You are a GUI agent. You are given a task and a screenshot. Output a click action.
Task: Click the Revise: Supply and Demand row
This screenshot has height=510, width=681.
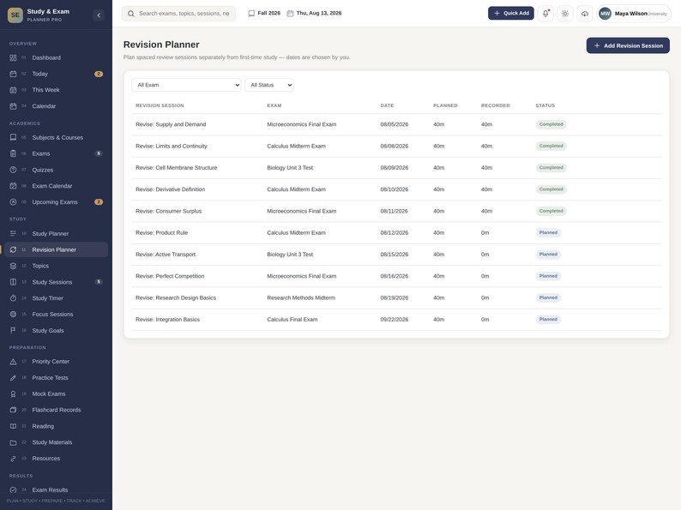396,124
